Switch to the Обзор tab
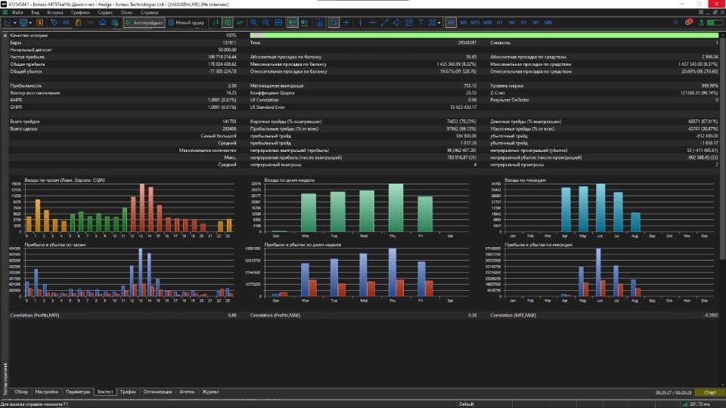This screenshot has height=408, width=726. (x=21, y=392)
